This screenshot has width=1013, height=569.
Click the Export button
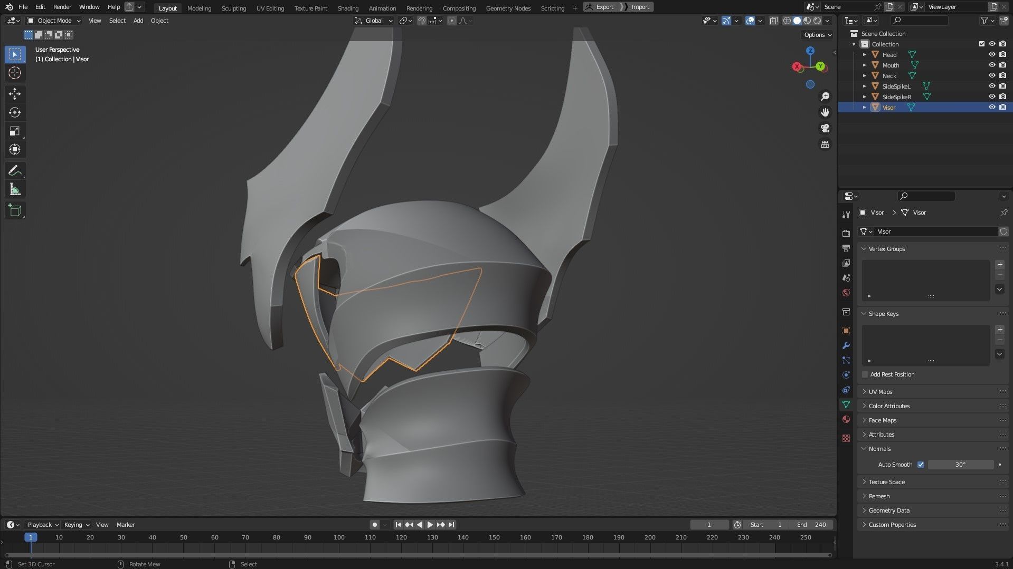point(600,7)
